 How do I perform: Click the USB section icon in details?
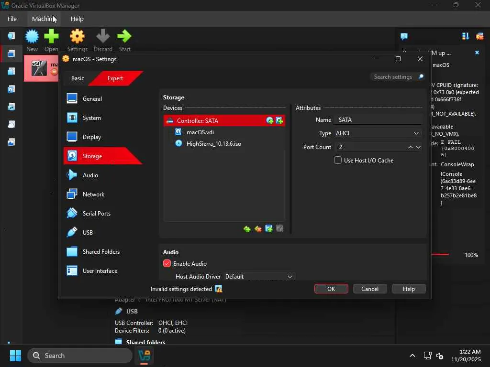(x=119, y=311)
